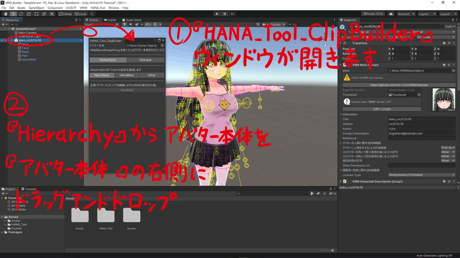Viewport: 460px width, 258px height.
Task: Switch to the Asset Store tab
Action: [132, 20]
